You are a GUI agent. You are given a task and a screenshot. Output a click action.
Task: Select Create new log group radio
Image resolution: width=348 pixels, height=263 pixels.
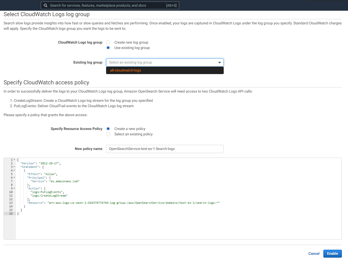point(108,42)
